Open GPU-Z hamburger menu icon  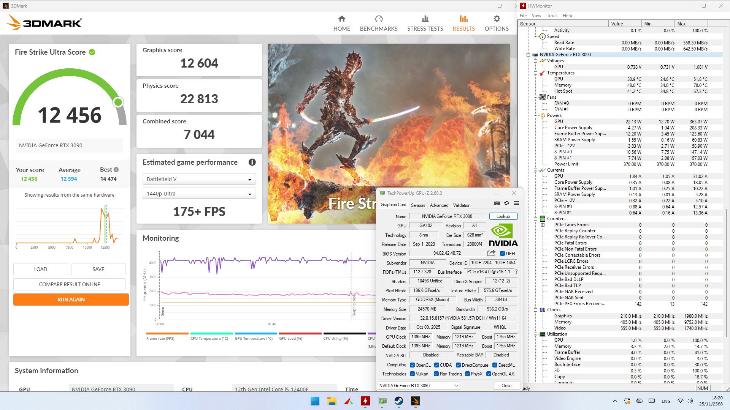point(516,203)
